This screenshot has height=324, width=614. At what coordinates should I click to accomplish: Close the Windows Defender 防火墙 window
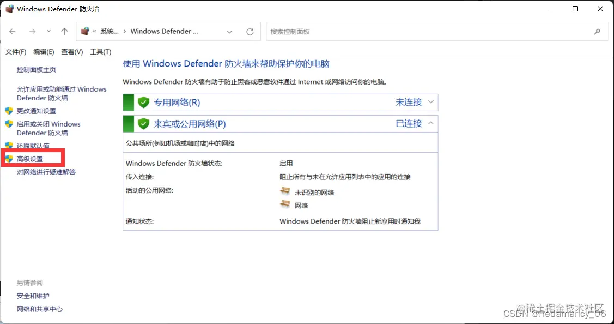600,9
